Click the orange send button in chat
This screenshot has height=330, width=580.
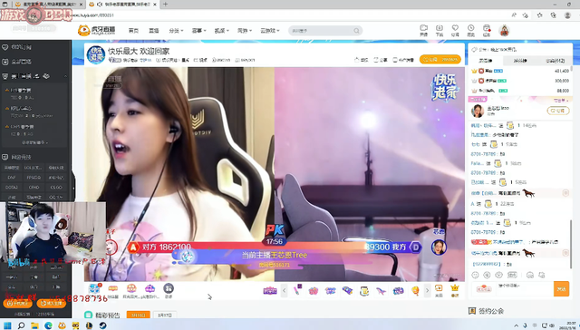pos(561,289)
